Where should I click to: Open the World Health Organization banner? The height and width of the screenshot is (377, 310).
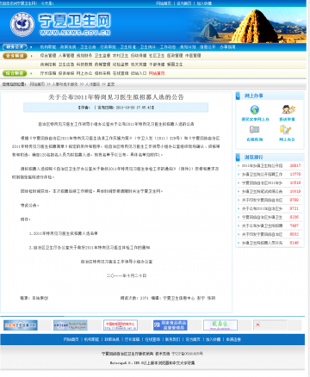[x=71, y=325]
